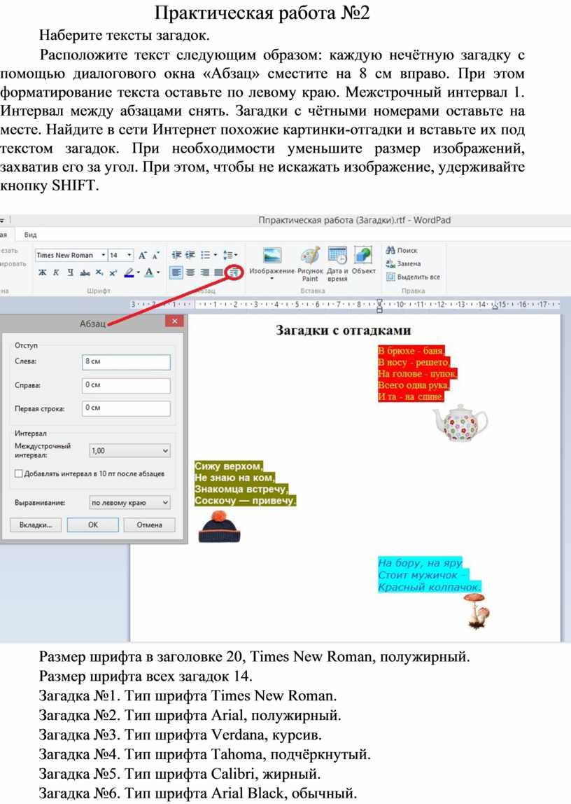Click the text highlight color marker
This screenshot has height=804, width=571.
[129, 272]
